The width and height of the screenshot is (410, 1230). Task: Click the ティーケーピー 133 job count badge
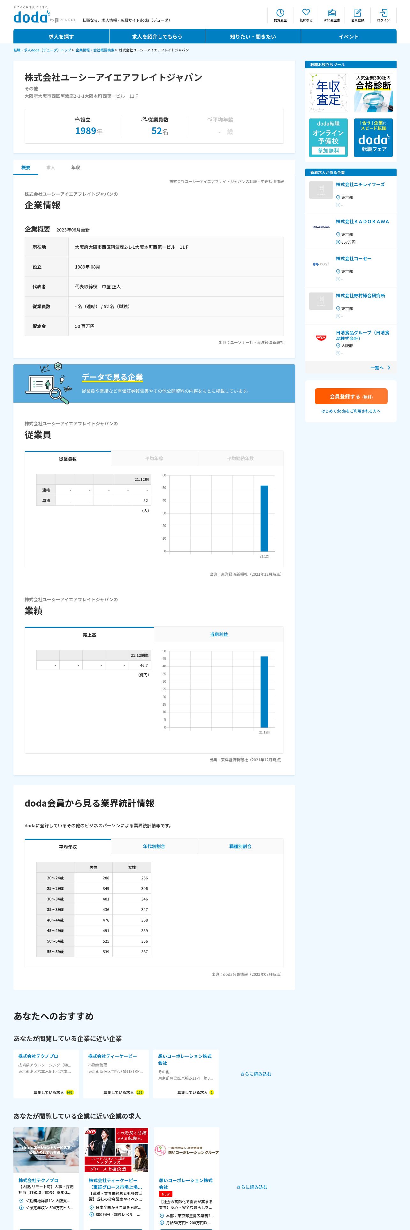(x=139, y=1092)
